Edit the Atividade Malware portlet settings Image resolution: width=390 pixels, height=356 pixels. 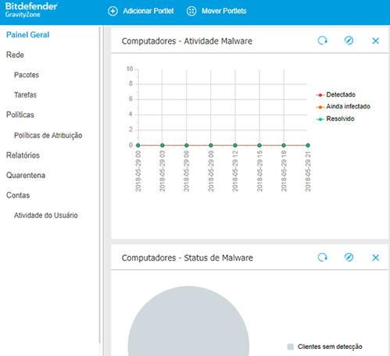[349, 41]
